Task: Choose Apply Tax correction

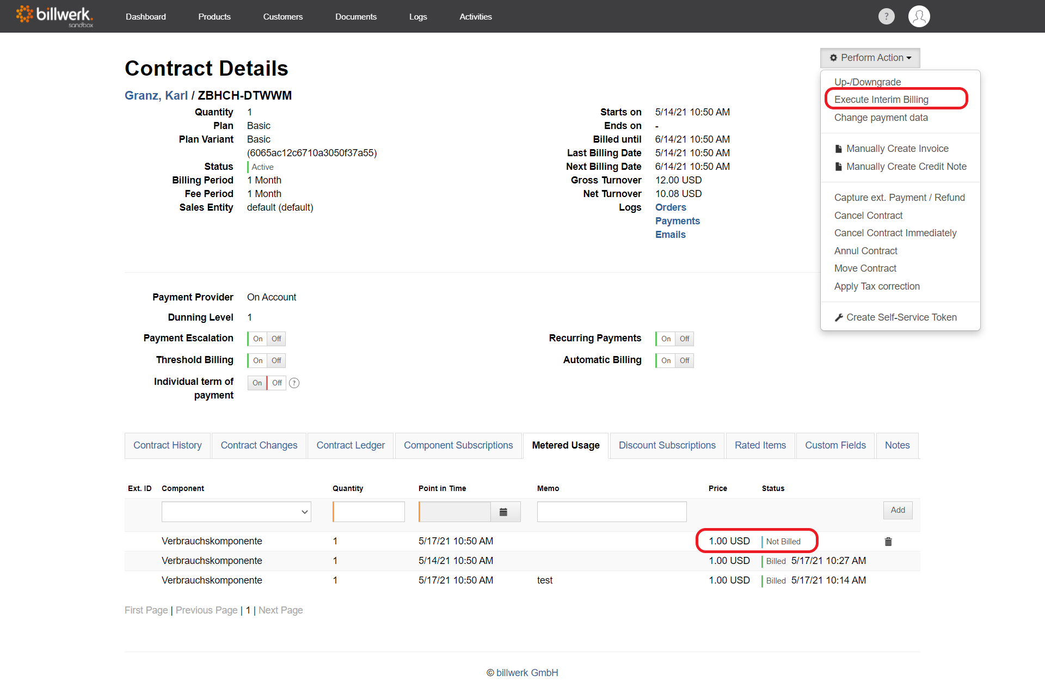Action: point(877,286)
